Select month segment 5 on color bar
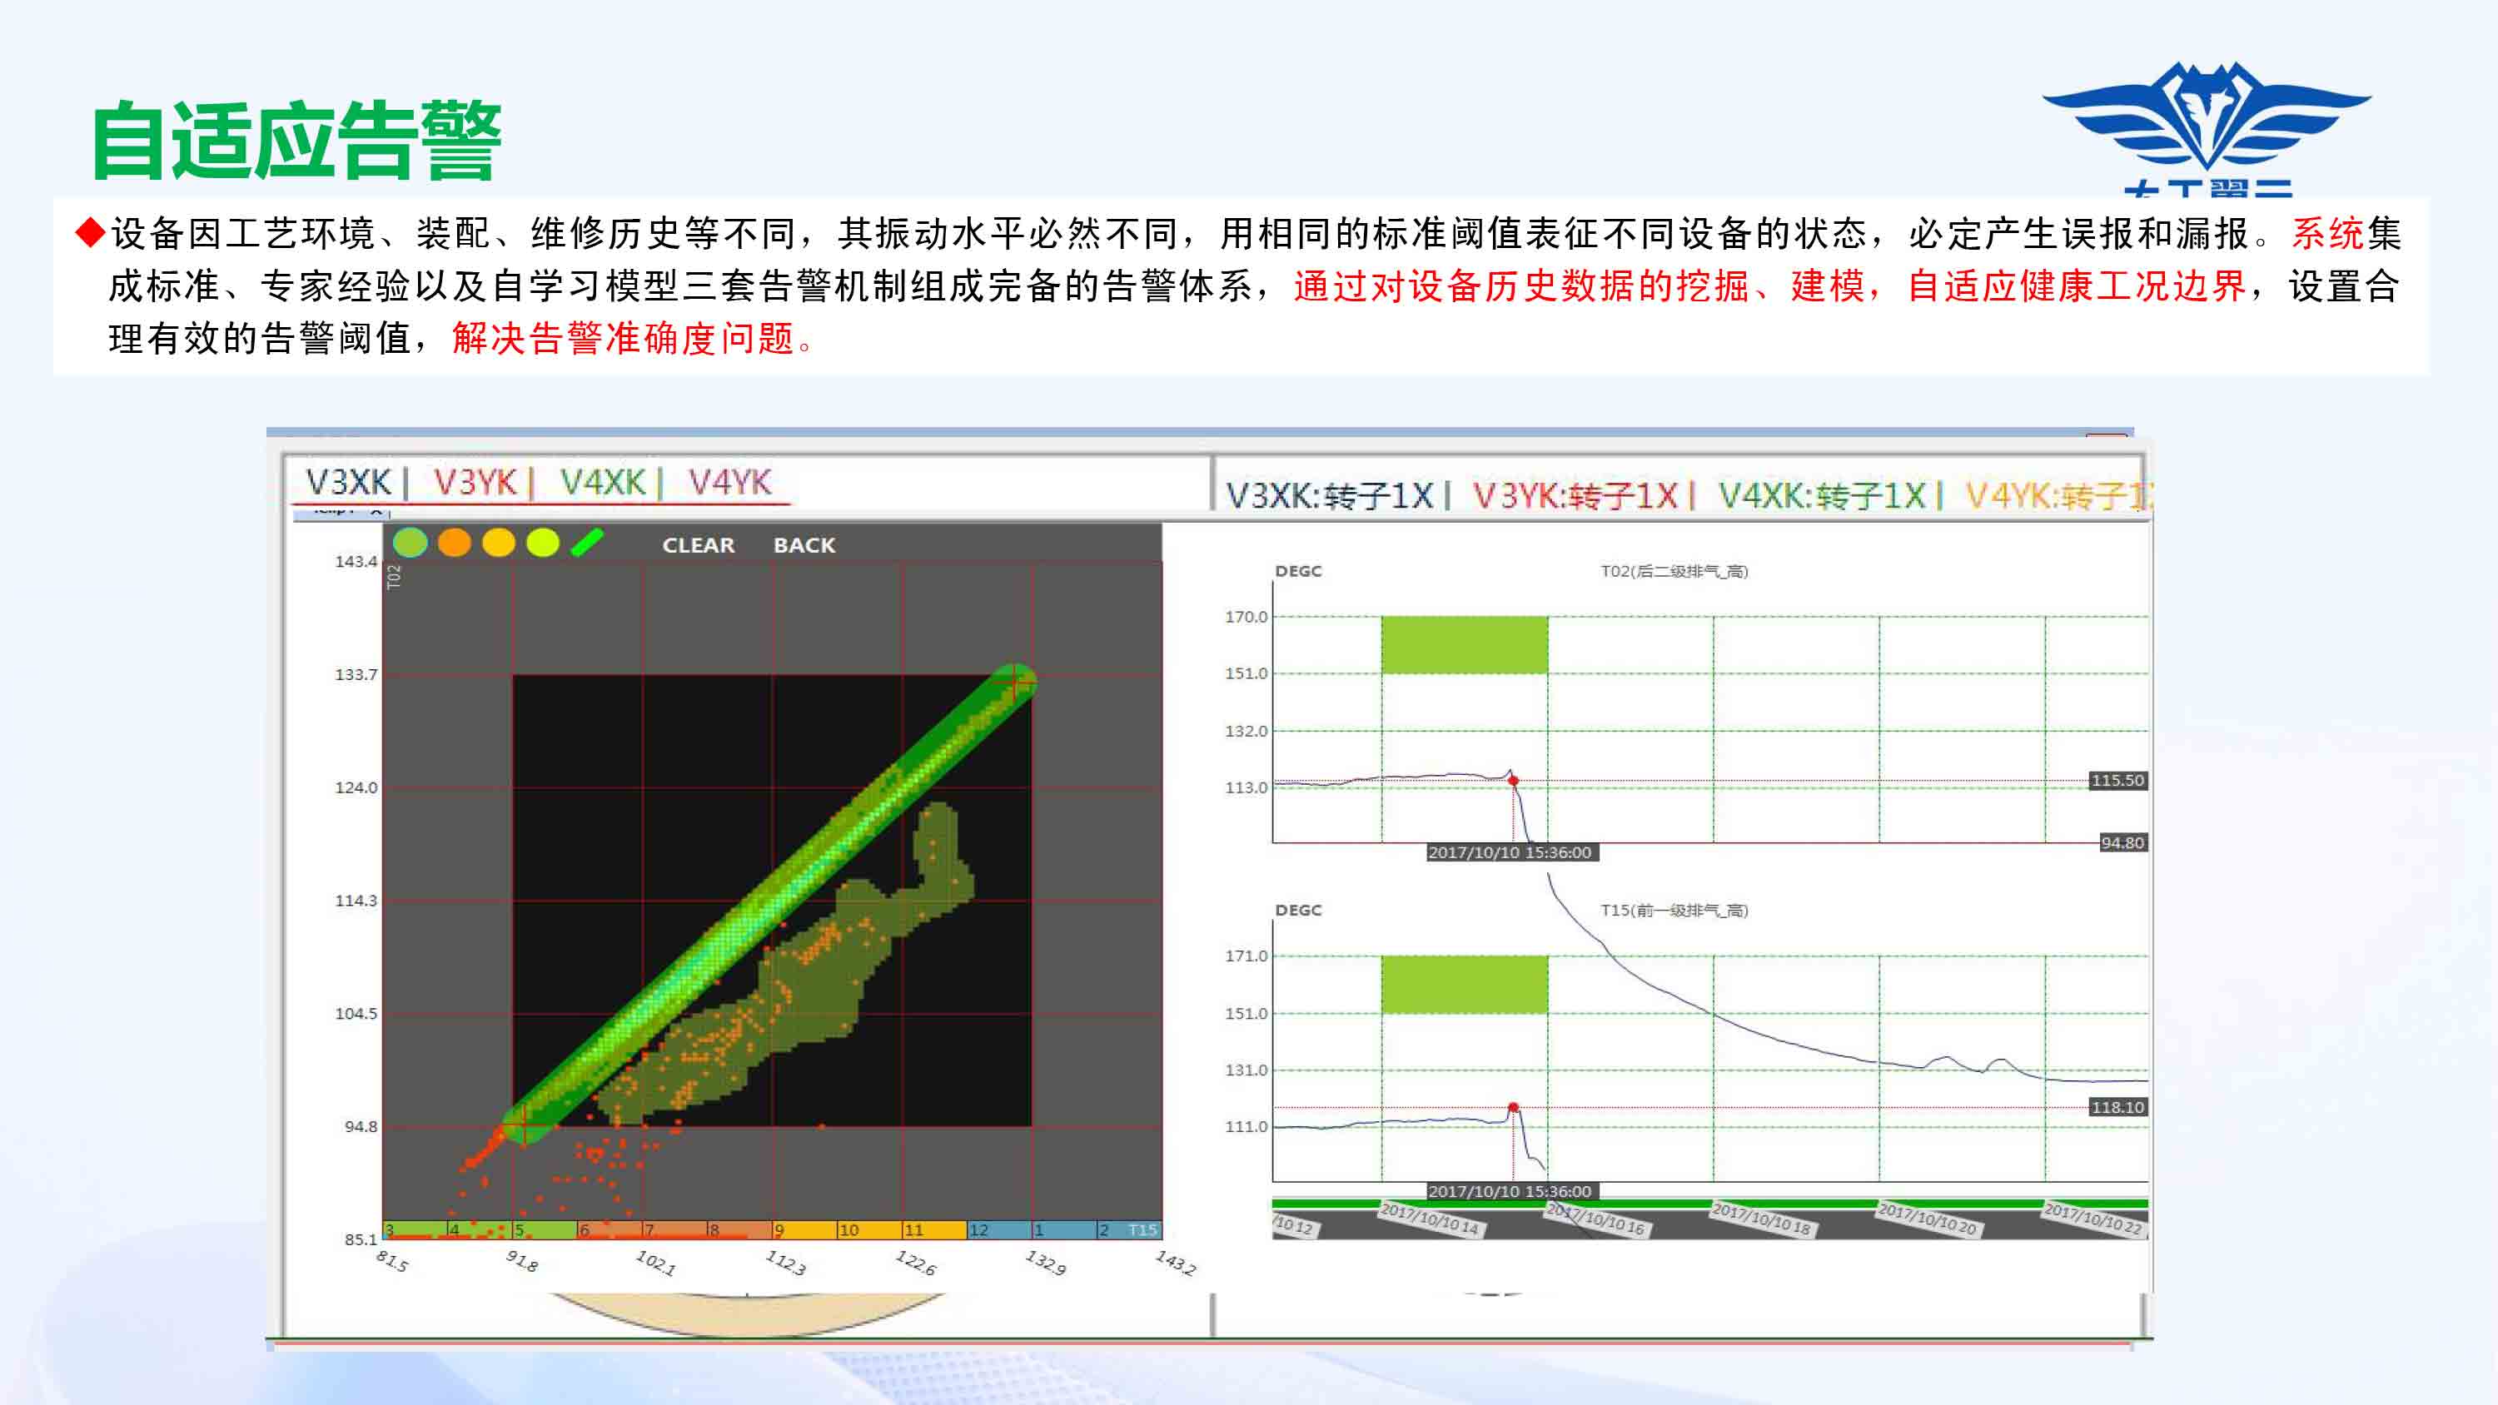Screen dimensions: 2498x1405 tap(545, 1229)
